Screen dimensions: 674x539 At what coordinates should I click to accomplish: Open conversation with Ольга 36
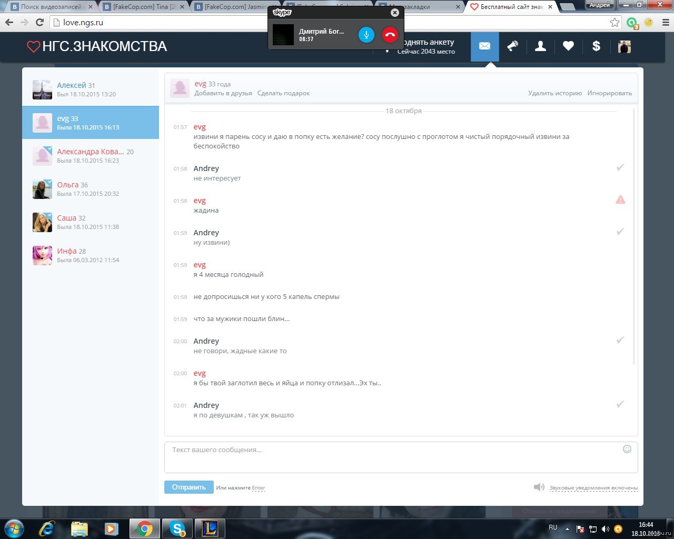(x=91, y=189)
